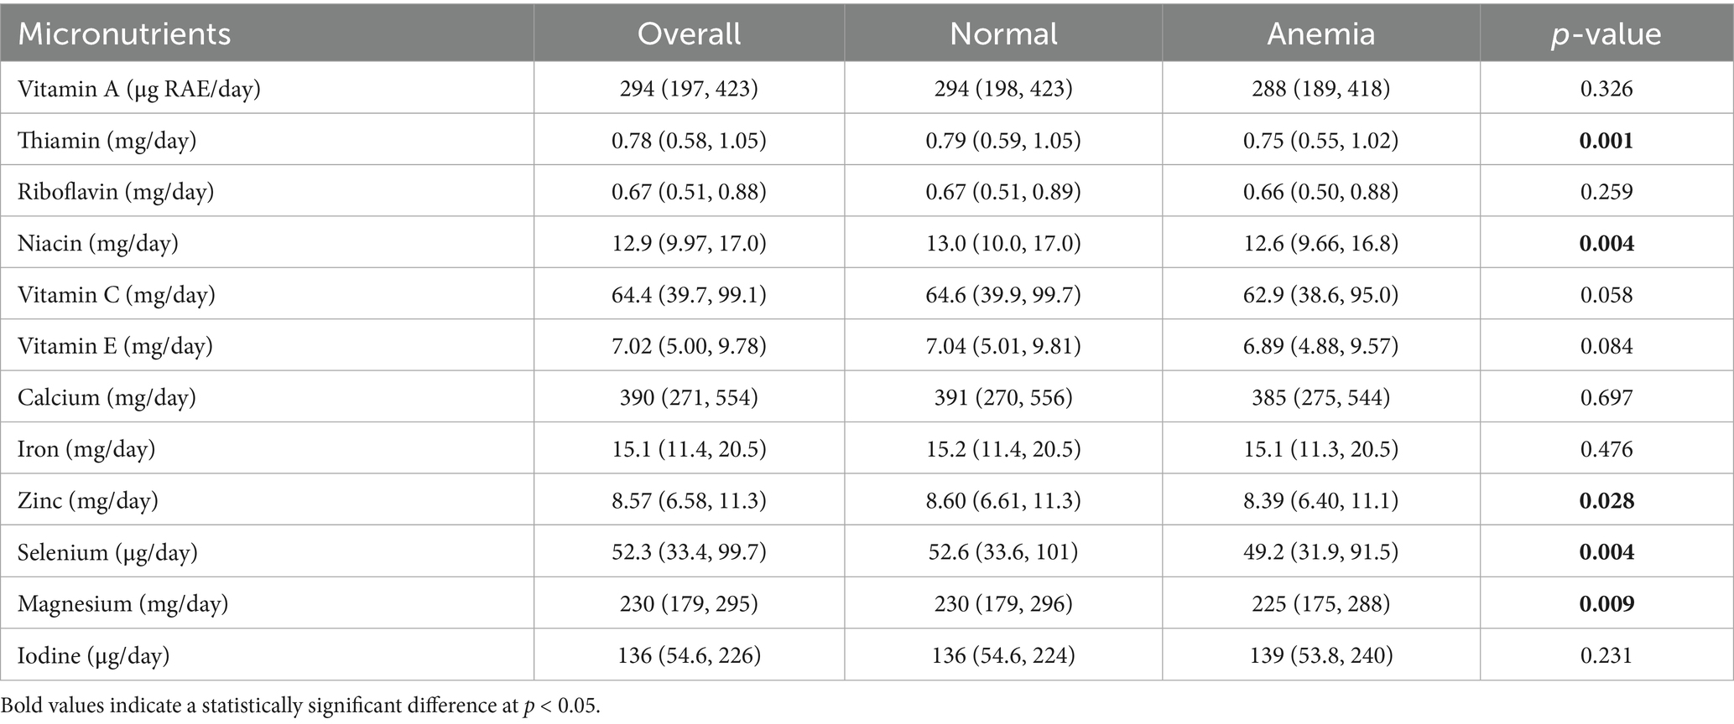Click the Thiamin p-value 0.001
The width and height of the screenshot is (1734, 724).
[1606, 140]
